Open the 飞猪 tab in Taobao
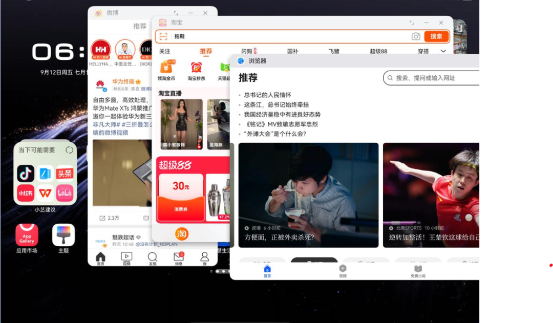The height and width of the screenshot is (323, 553). (334, 51)
